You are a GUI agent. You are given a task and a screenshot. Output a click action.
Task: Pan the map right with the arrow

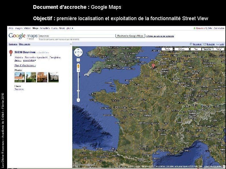81,52
